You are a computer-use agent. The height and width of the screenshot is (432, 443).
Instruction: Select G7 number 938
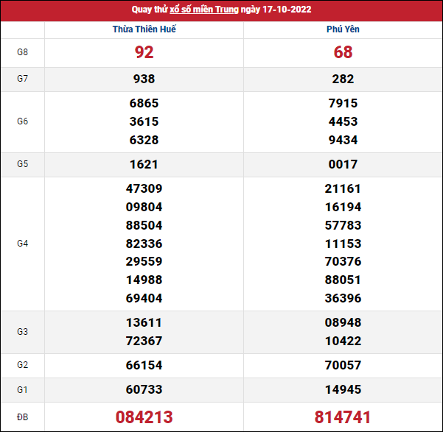pos(144,79)
